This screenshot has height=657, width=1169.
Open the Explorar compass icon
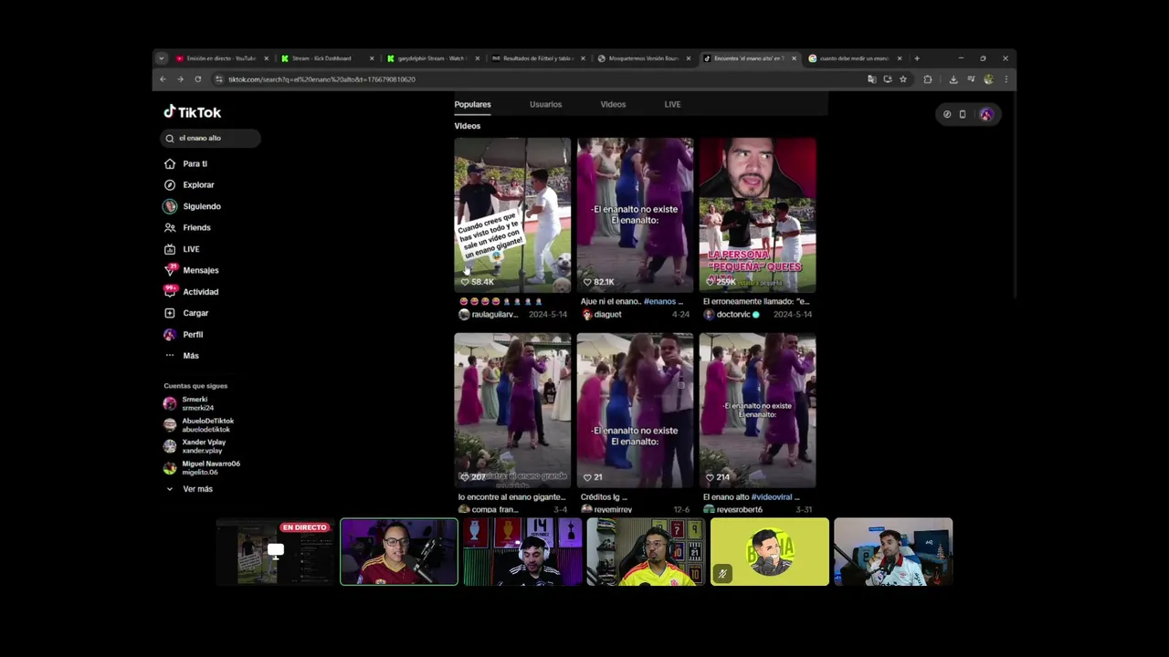170,184
